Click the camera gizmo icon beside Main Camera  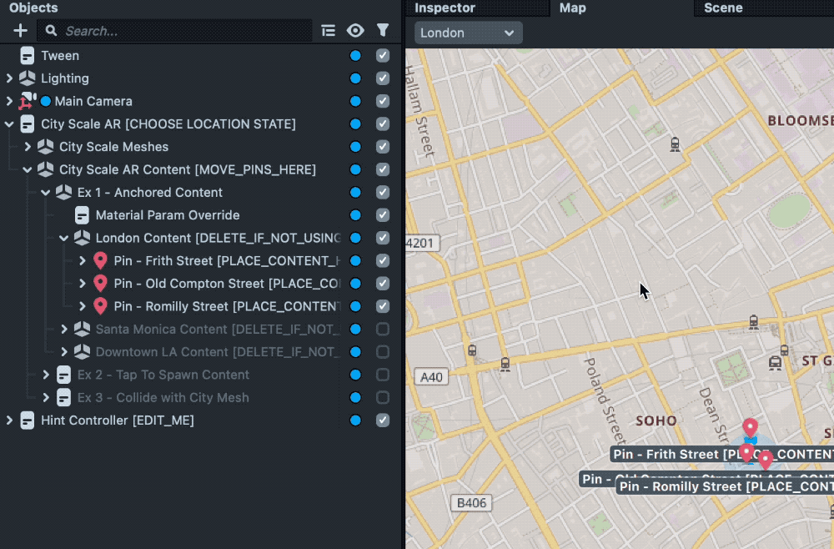[x=26, y=101]
